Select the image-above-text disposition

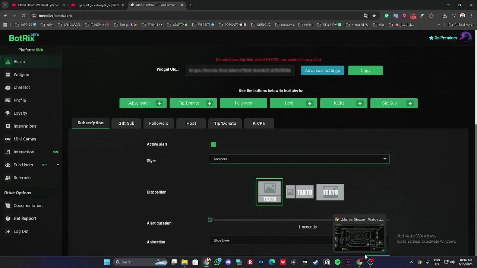pyautogui.click(x=269, y=192)
